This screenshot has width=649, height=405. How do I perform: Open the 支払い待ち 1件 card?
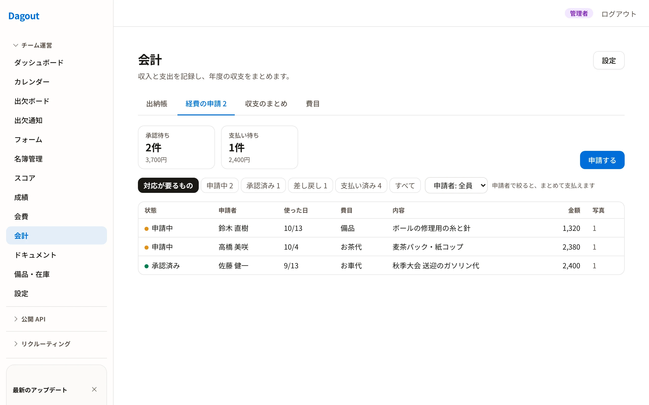pos(259,147)
